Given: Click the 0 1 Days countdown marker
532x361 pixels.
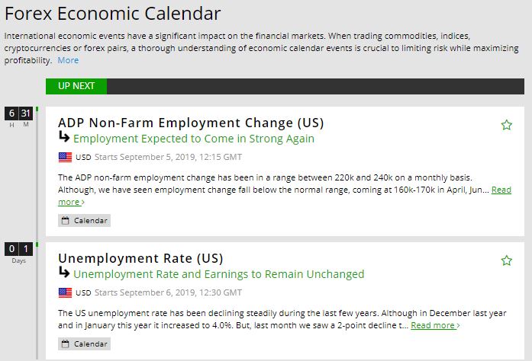Looking at the screenshot, I should 19,251.
